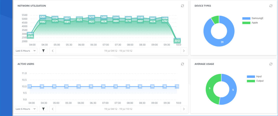Refresh the Active Users panel

click(182, 64)
